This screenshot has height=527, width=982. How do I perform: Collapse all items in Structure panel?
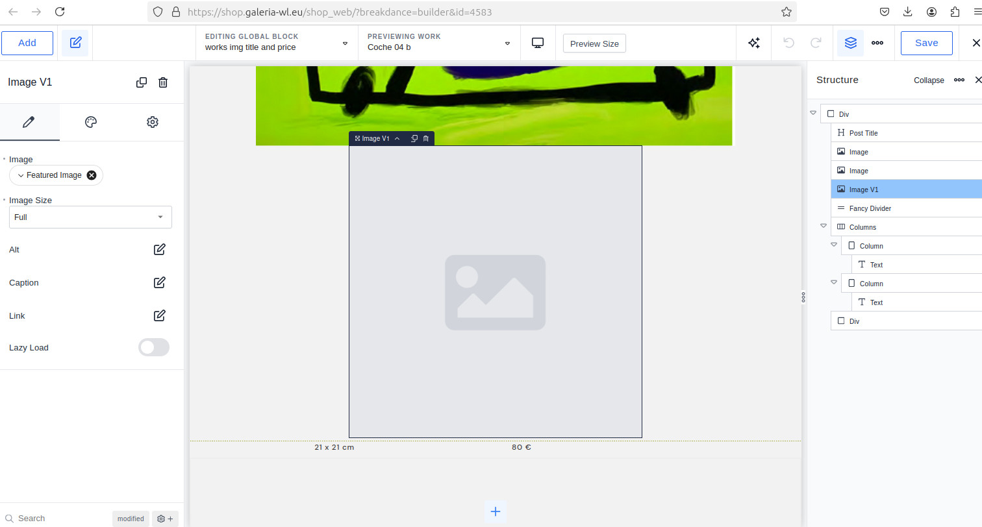[929, 80]
